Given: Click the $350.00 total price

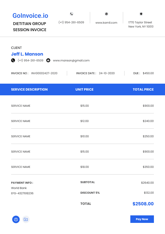Looking at the screenshot, I should [x=148, y=167].
